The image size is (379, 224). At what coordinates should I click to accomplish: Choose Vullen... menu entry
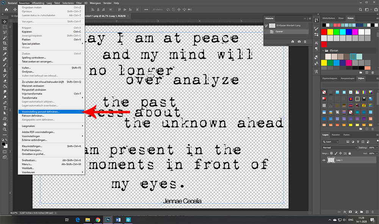51,68
